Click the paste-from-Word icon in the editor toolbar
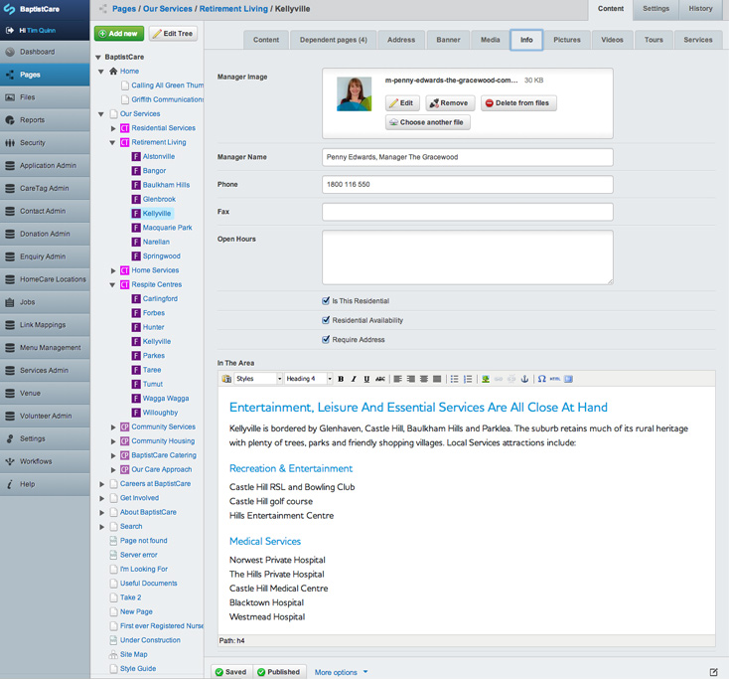This screenshot has height=680, width=729. [x=226, y=379]
